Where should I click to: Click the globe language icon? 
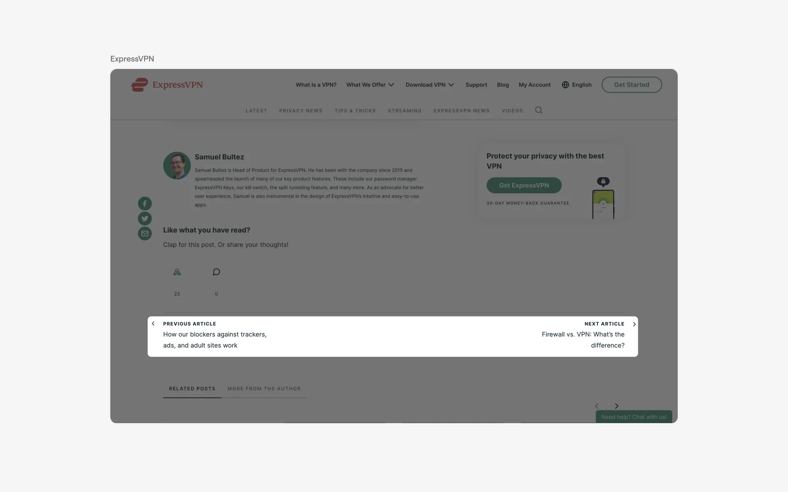pyautogui.click(x=565, y=85)
